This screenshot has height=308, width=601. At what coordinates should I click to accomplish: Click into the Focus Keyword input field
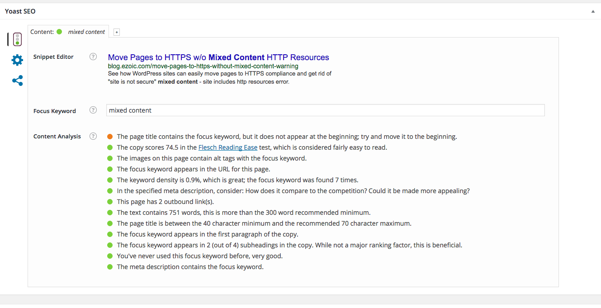(x=325, y=110)
